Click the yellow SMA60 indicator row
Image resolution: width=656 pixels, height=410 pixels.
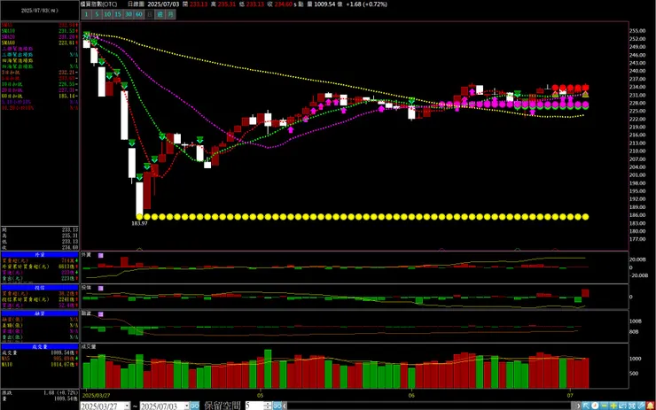40,43
